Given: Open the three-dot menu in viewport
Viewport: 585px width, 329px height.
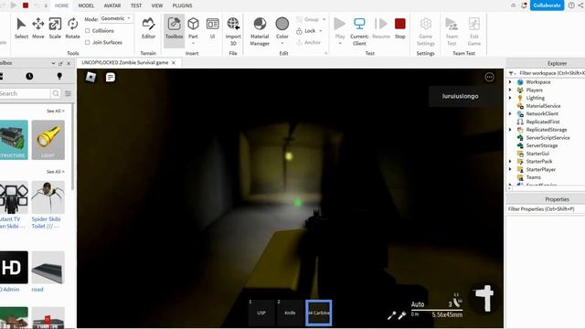Looking at the screenshot, I should pos(489,77).
